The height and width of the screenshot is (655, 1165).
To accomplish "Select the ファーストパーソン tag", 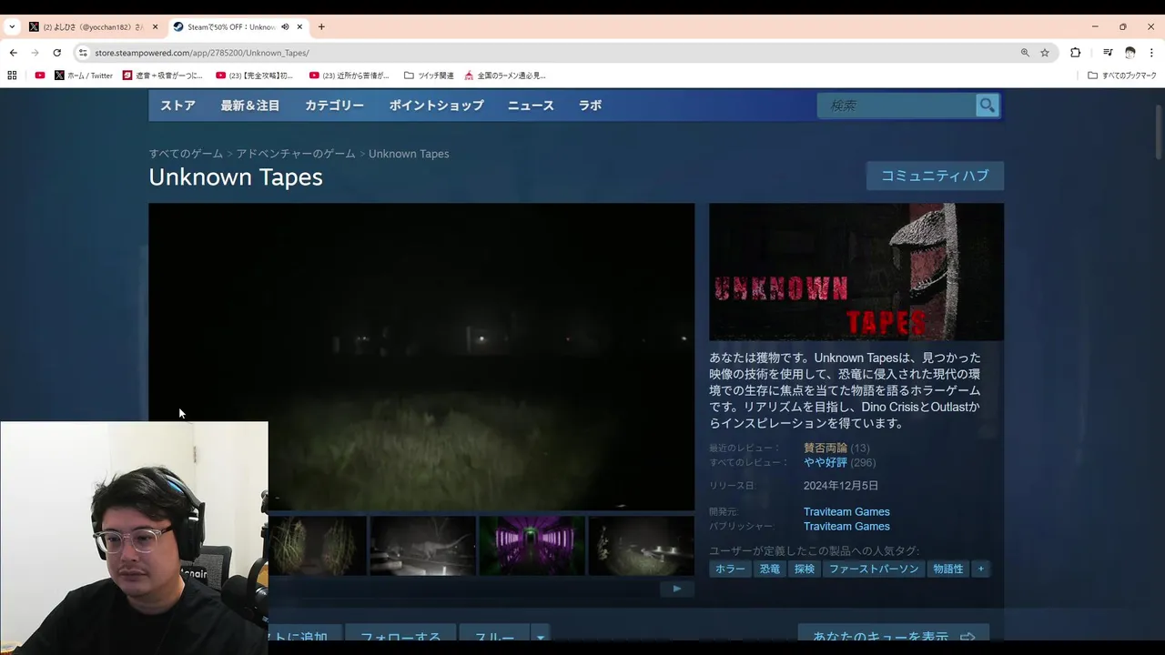I will (874, 569).
